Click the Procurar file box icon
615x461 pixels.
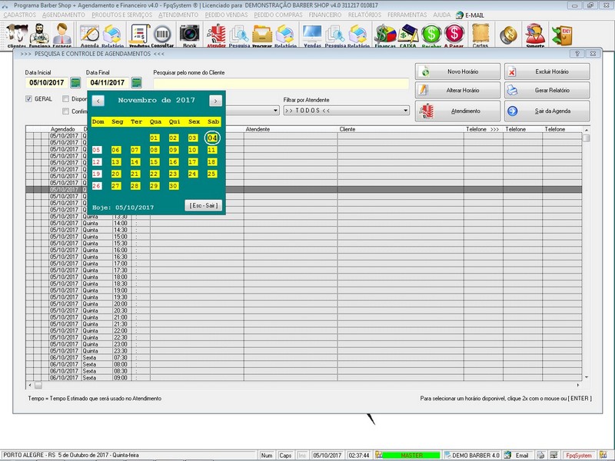tap(262, 35)
